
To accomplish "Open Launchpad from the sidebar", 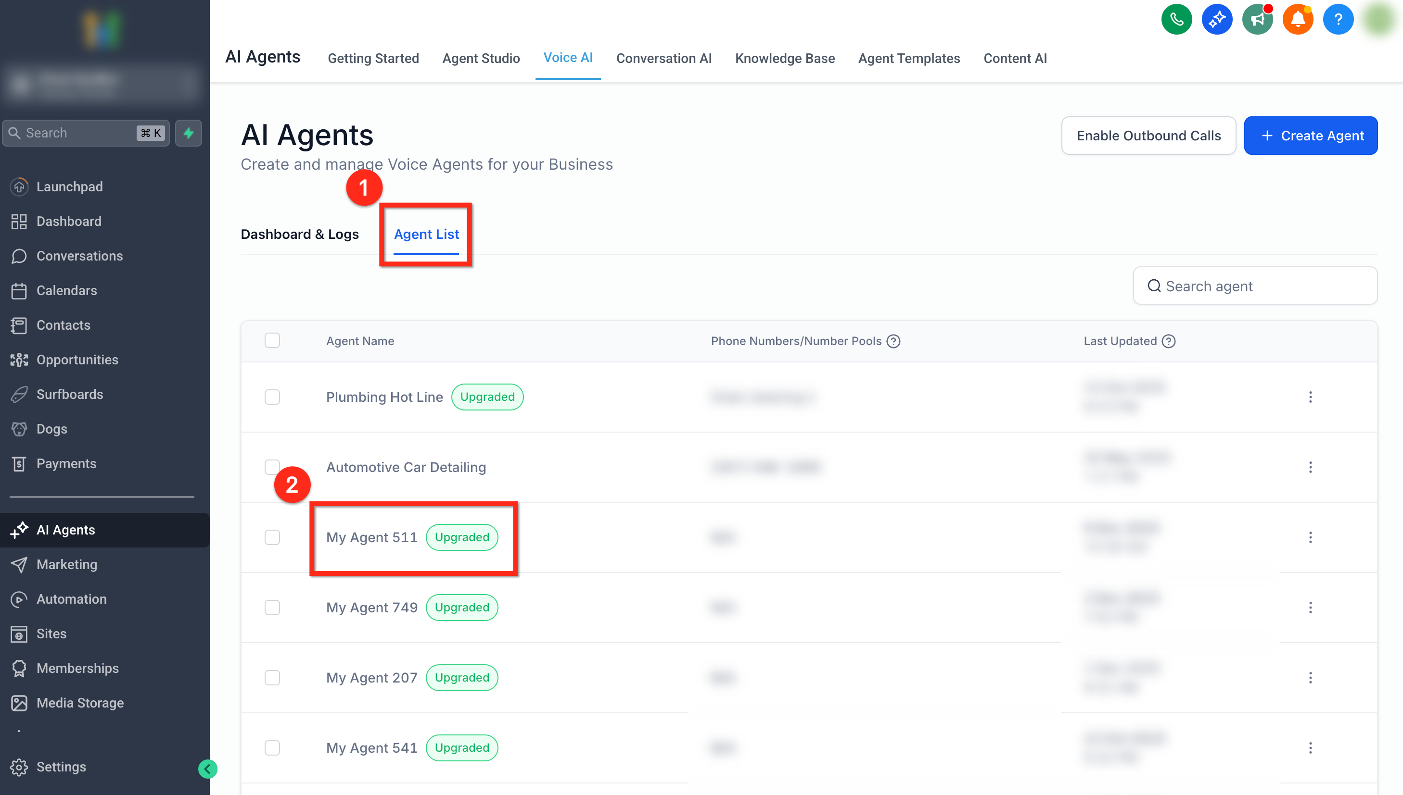I will coord(69,186).
